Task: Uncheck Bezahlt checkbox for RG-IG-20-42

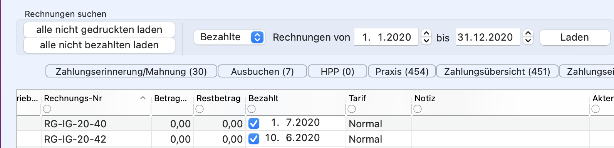Action: point(254,139)
